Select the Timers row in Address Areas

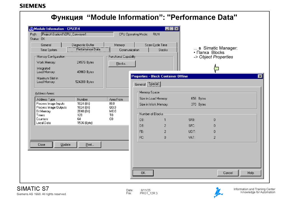56,115
